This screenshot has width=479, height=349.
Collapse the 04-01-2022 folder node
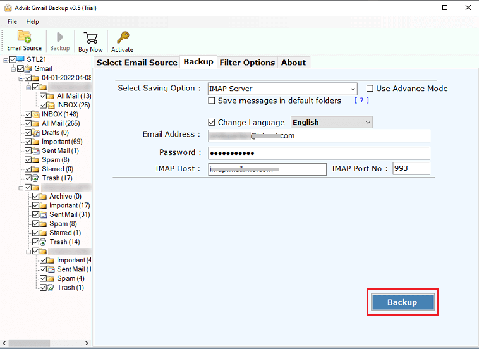21,78
